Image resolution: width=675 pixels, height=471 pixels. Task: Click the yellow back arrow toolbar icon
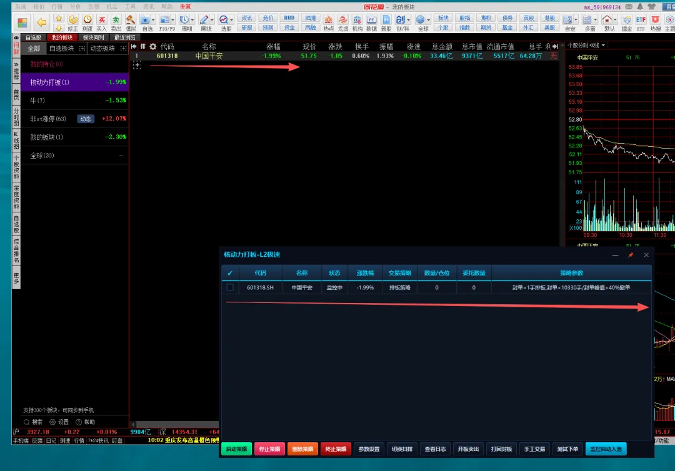[x=41, y=22]
